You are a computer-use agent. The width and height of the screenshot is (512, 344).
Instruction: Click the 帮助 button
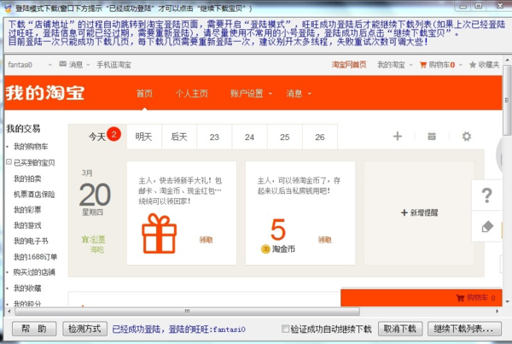(34, 329)
